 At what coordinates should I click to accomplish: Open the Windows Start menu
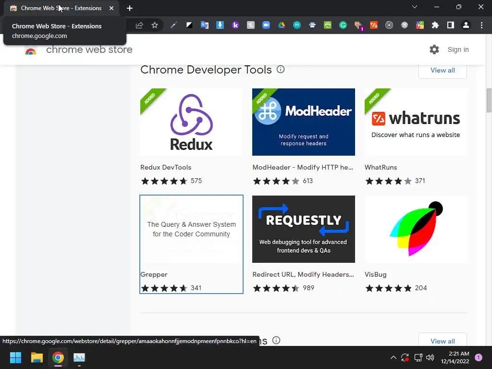tap(15, 357)
